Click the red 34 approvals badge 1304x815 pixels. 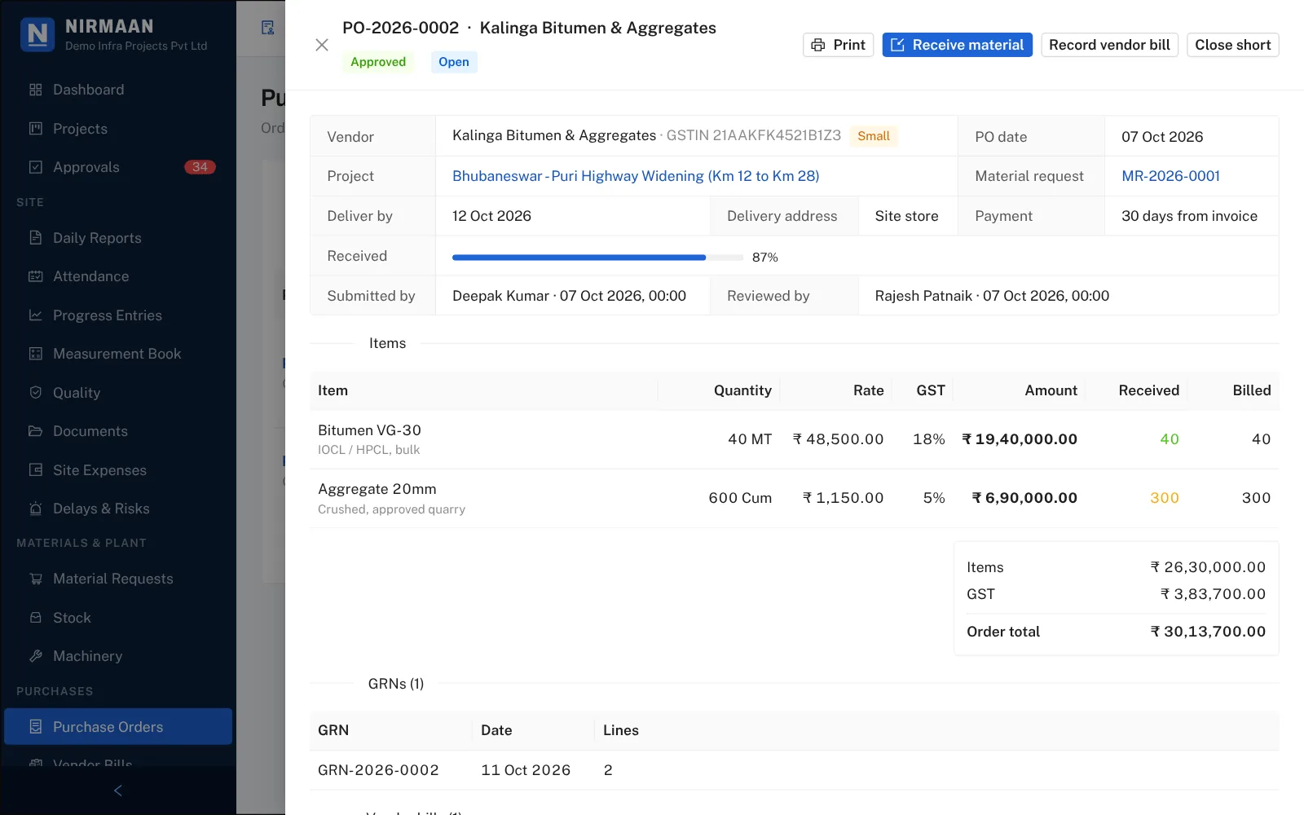pos(200,167)
